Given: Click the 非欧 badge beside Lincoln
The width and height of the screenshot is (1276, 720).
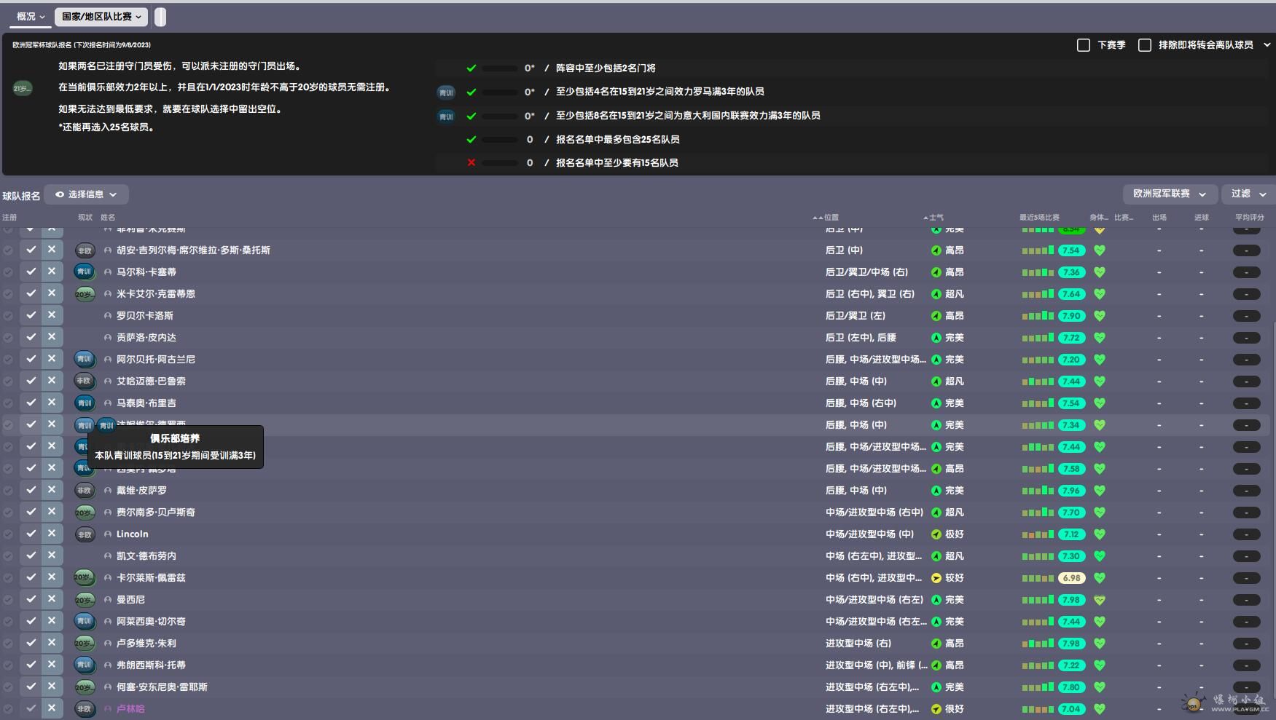Looking at the screenshot, I should pos(85,534).
